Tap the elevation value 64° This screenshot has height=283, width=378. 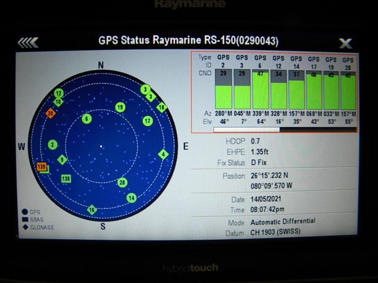(261, 121)
